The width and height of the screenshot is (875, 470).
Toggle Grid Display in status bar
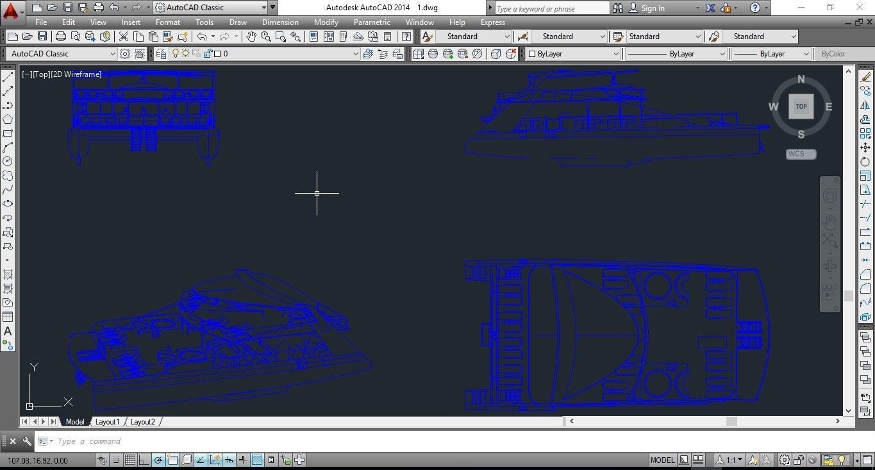(x=129, y=460)
